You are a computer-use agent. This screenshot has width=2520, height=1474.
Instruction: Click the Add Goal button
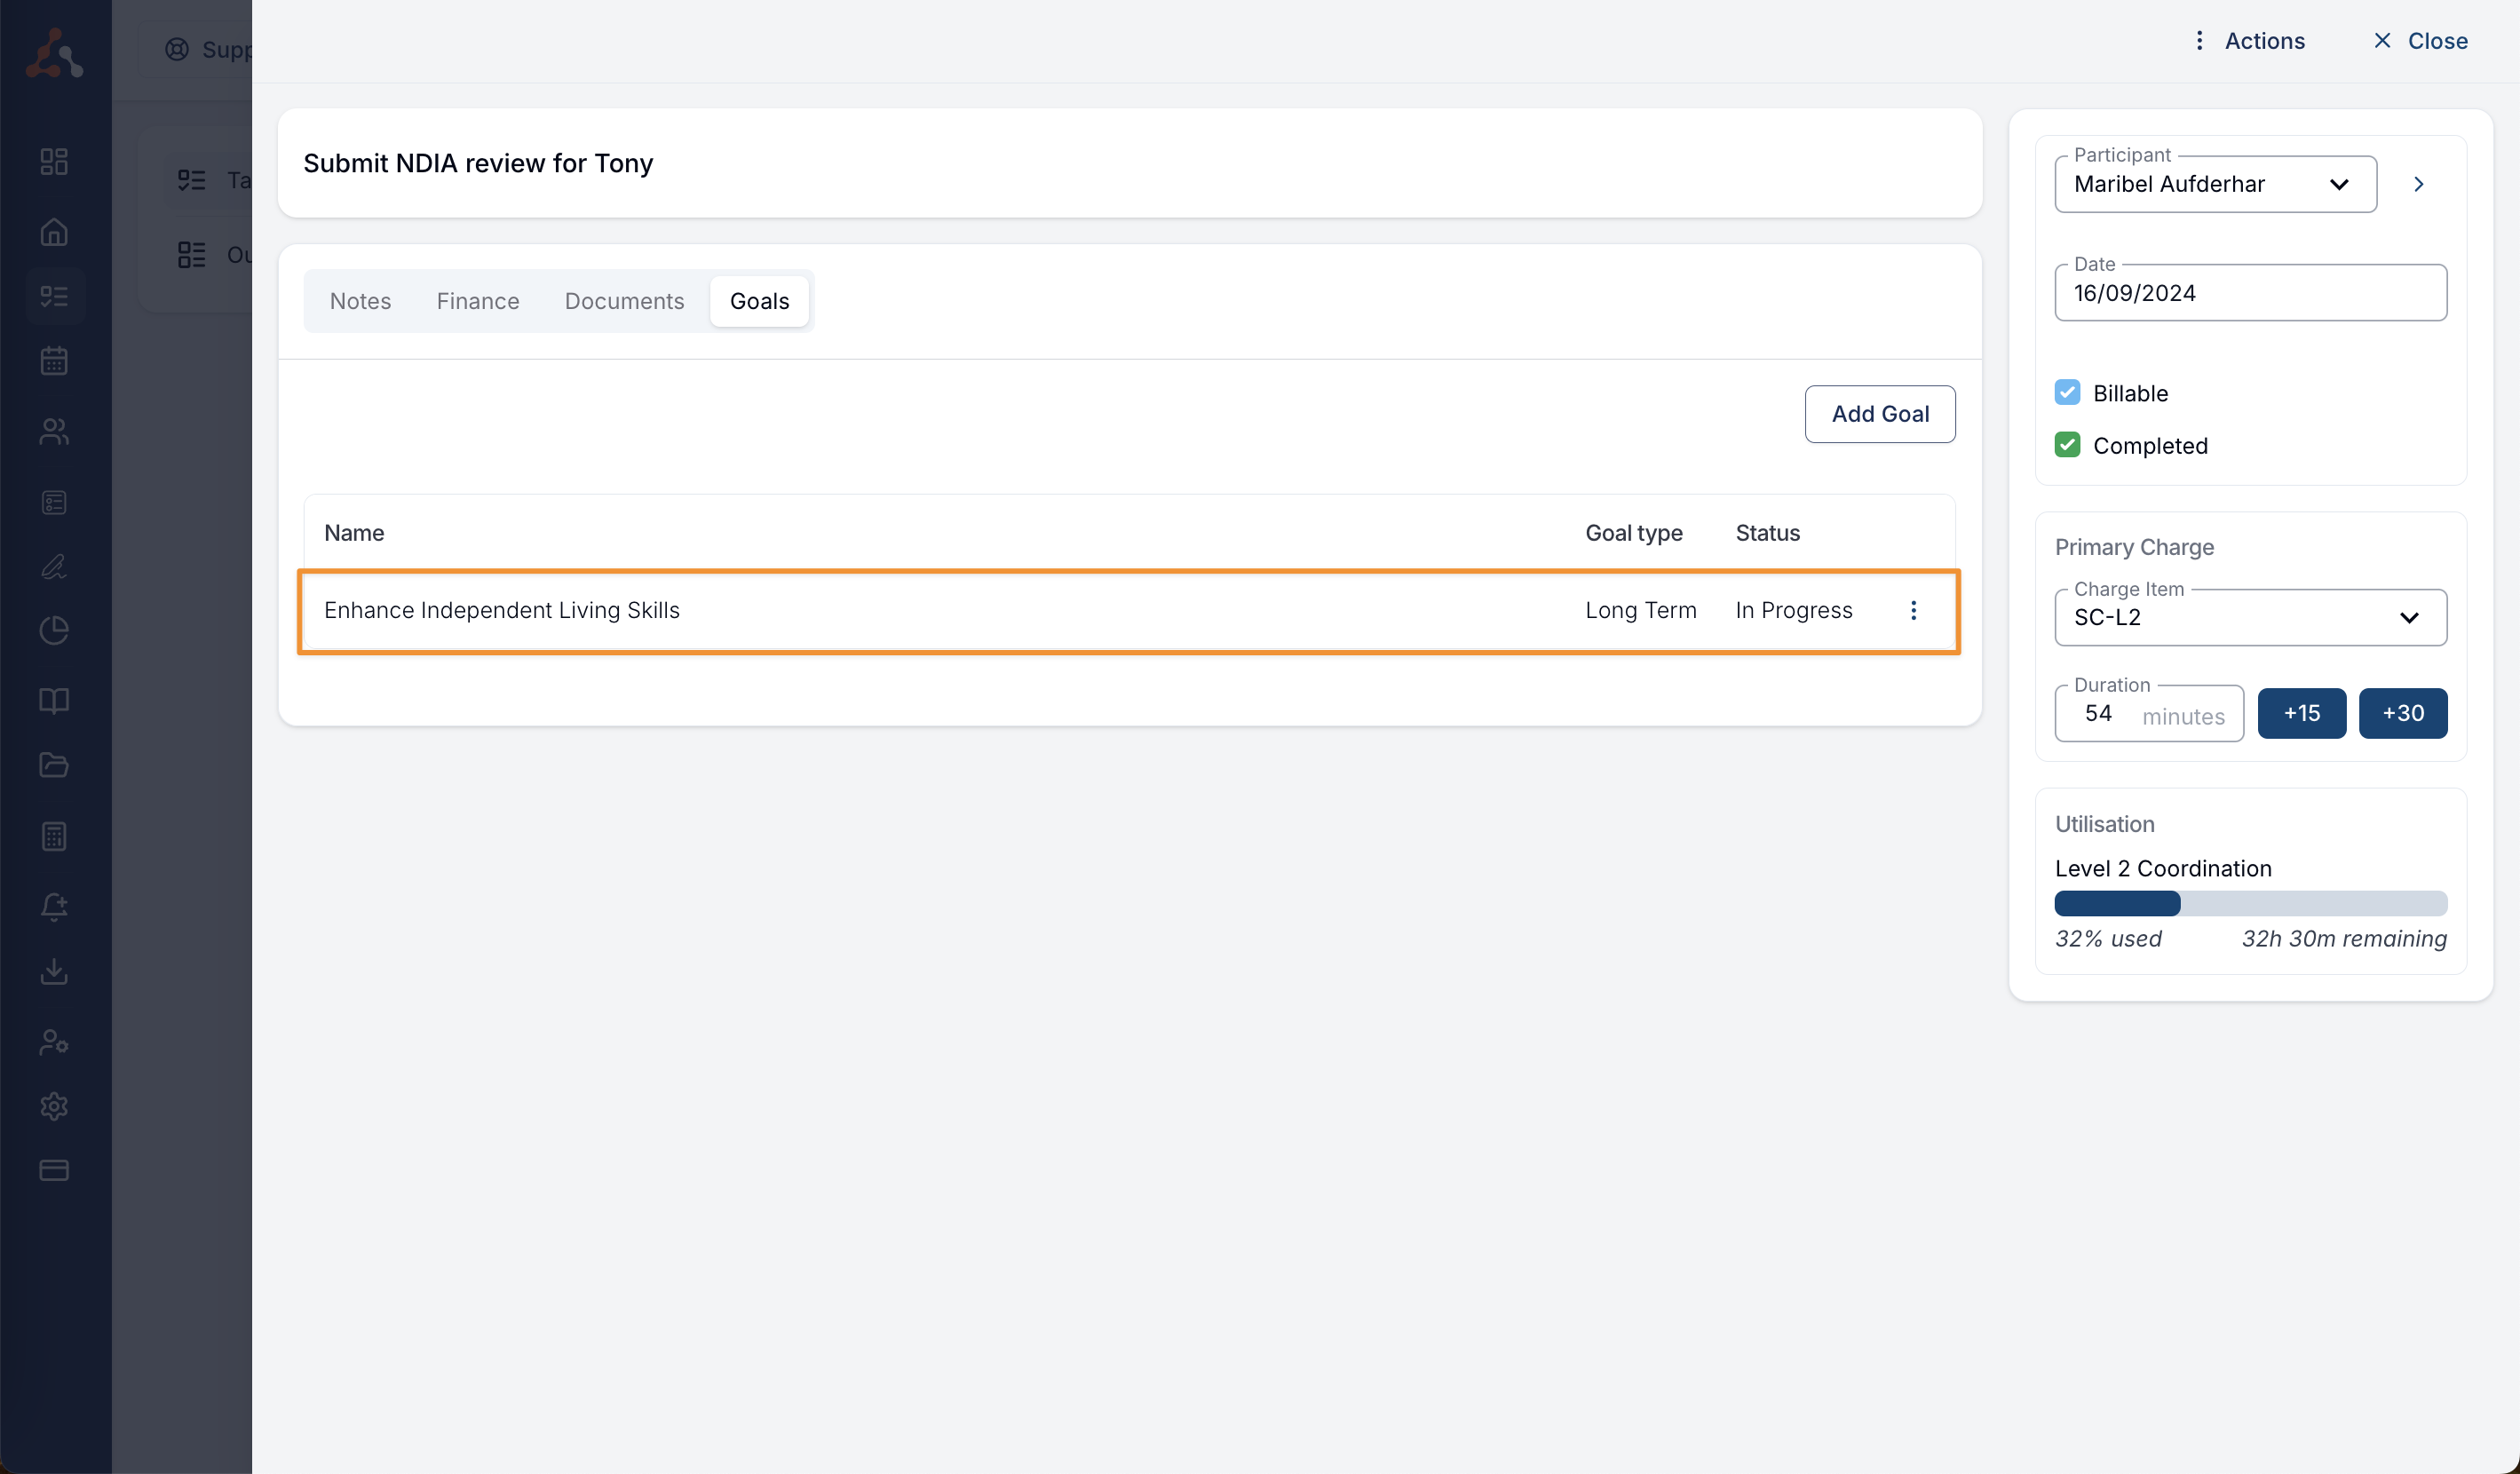(1880, 414)
